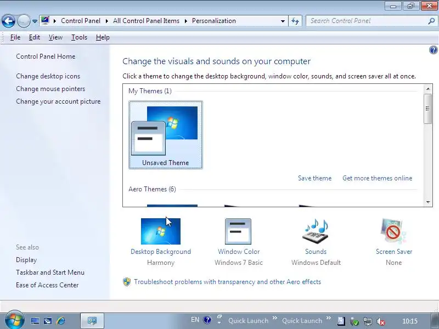This screenshot has height=329, width=439.
Task: Click the 'Harmony' label under Desktop Background
Action: 161,263
